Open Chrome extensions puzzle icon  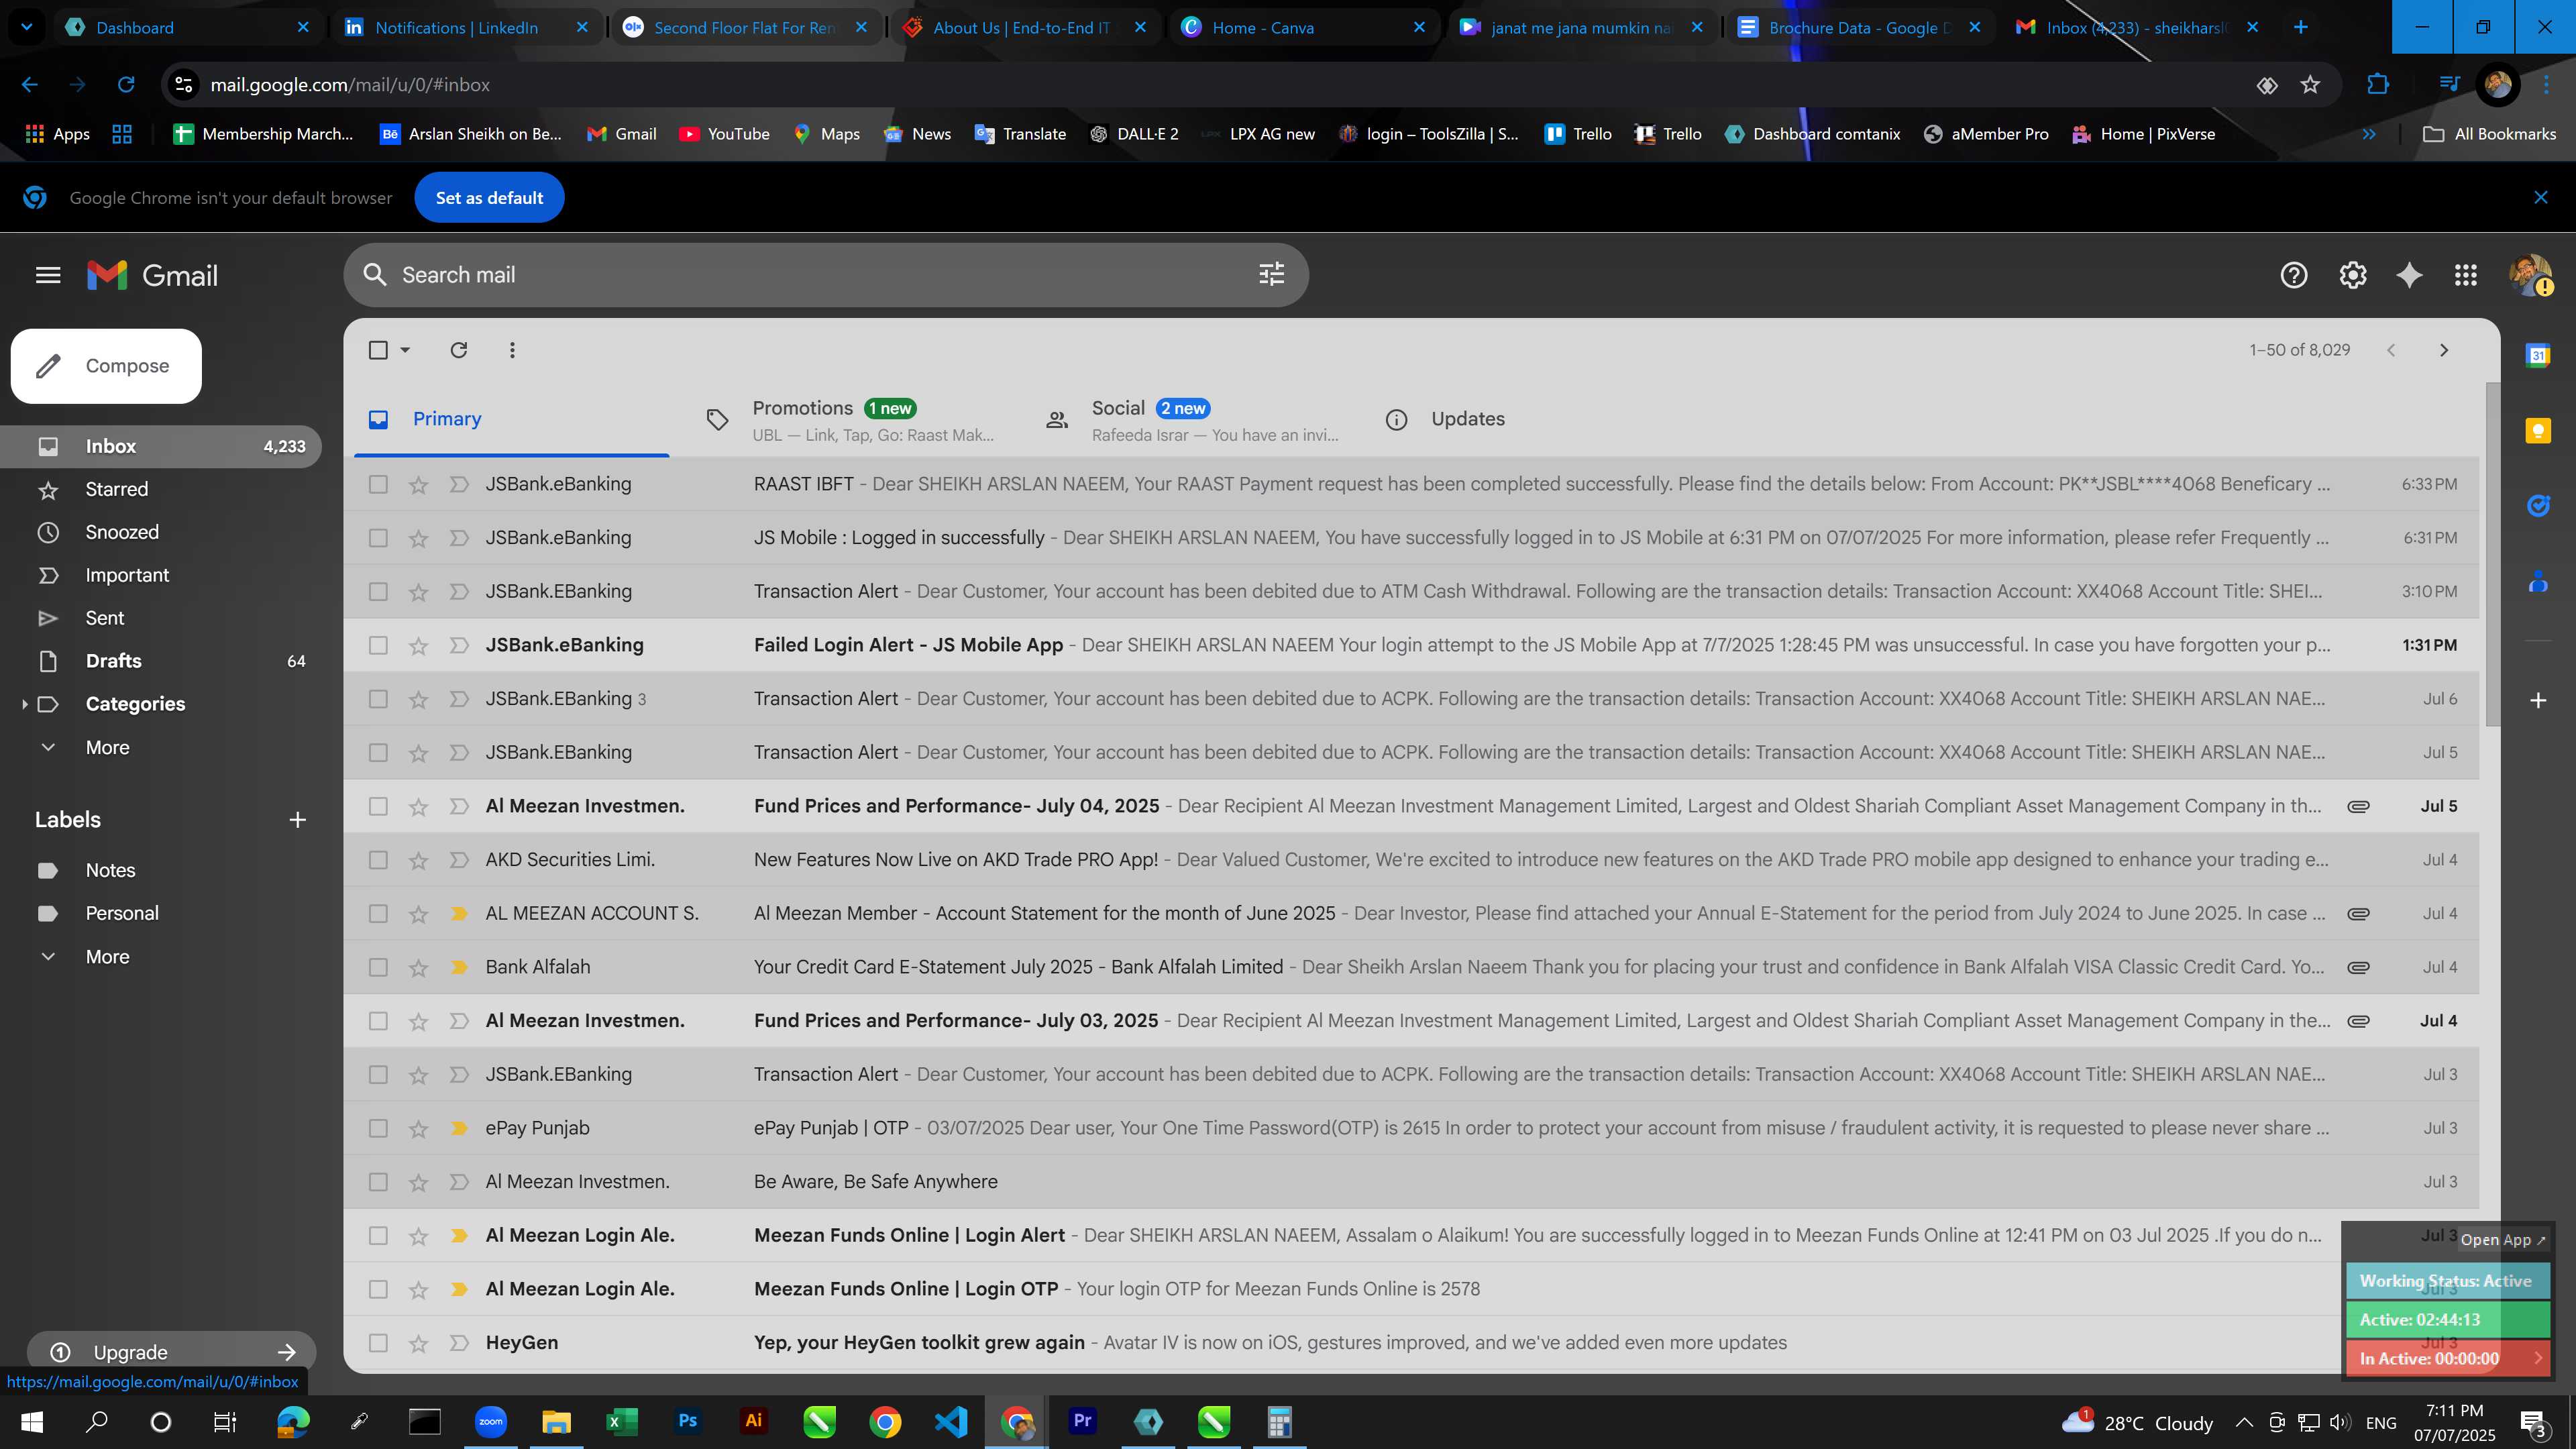(2378, 85)
